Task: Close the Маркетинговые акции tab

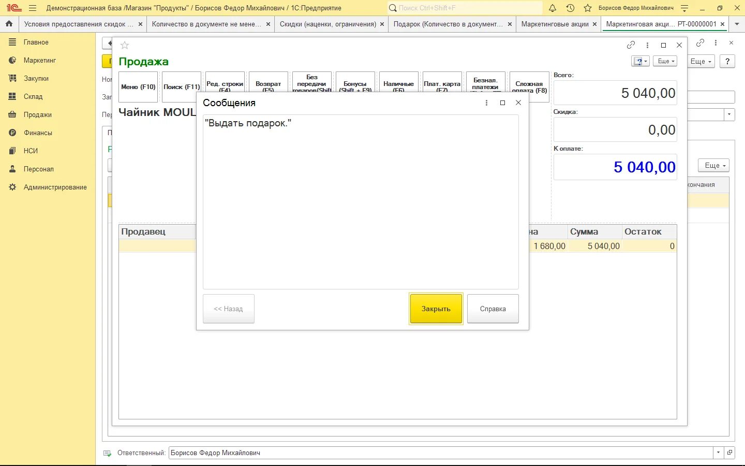Action: [x=594, y=24]
